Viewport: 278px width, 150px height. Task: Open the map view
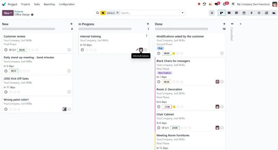[x=251, y=13]
